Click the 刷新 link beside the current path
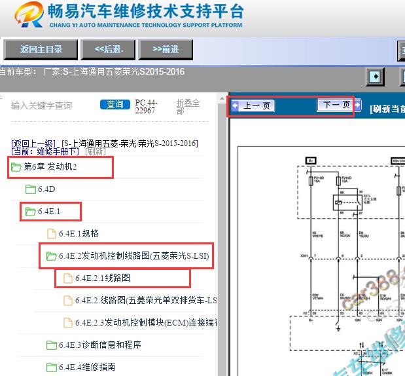Image resolution: width=405 pixels, height=376 pixels. click(x=96, y=151)
